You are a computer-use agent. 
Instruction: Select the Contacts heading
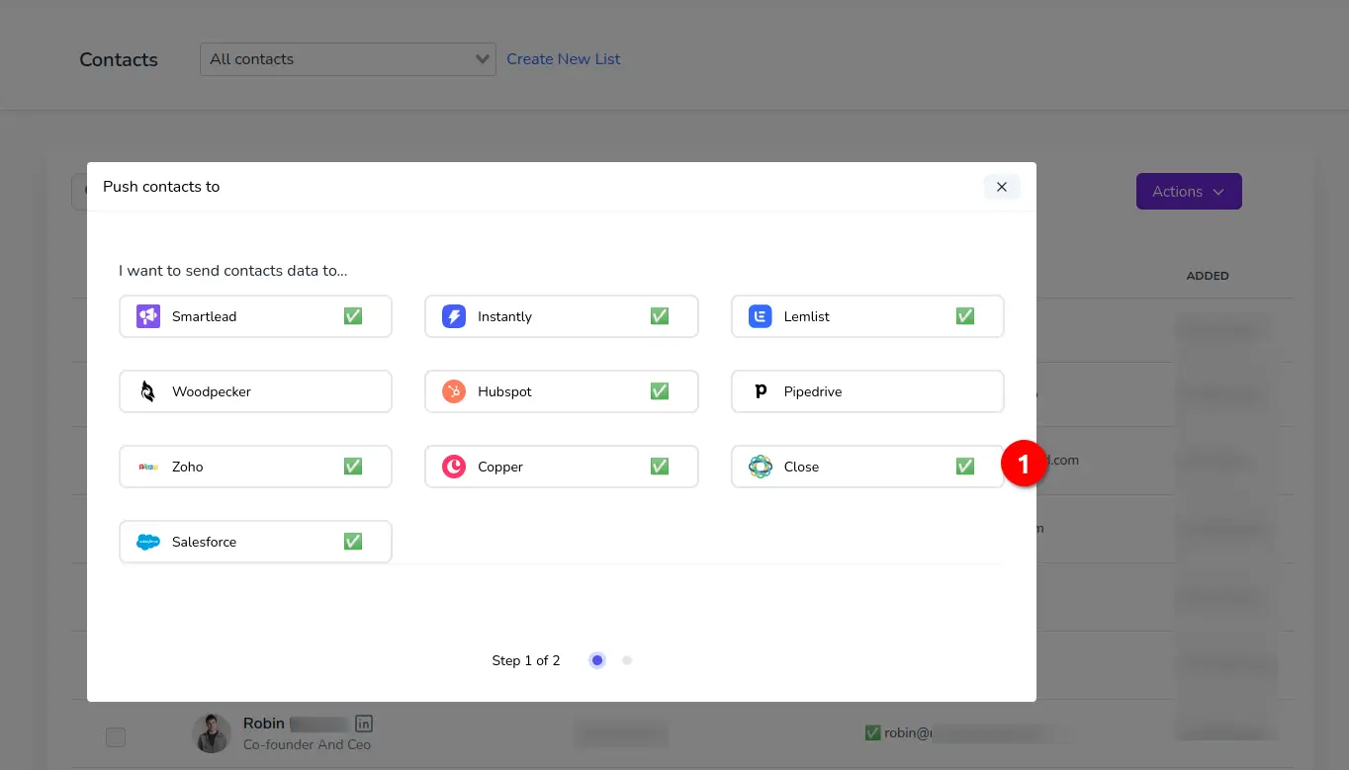118,59
